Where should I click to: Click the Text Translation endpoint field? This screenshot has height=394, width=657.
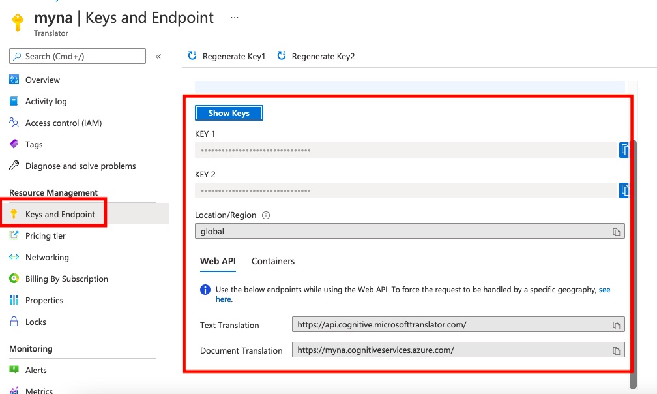[x=458, y=324]
